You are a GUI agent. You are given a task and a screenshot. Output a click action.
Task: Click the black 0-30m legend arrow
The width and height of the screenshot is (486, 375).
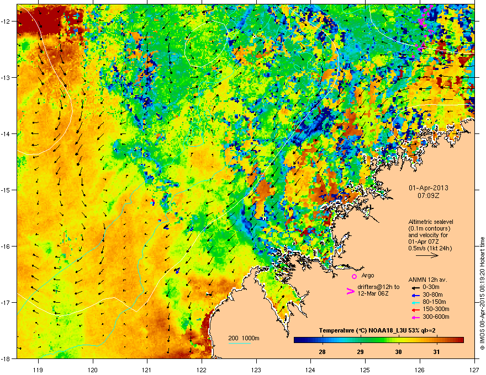(x=415, y=287)
